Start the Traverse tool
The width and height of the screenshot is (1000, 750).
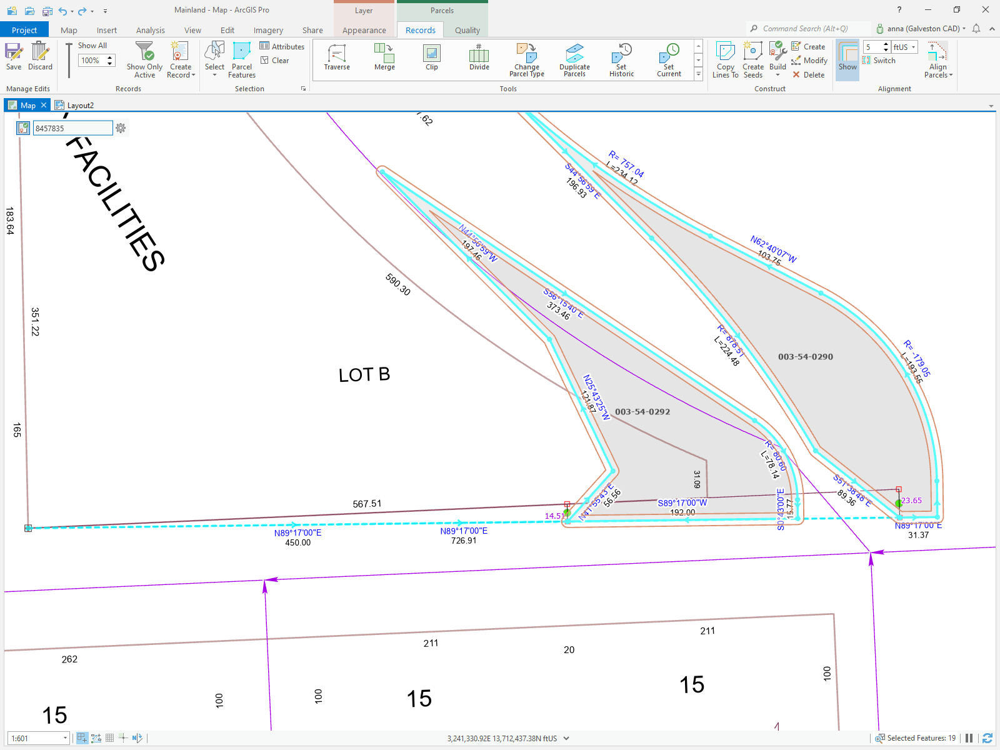point(337,57)
